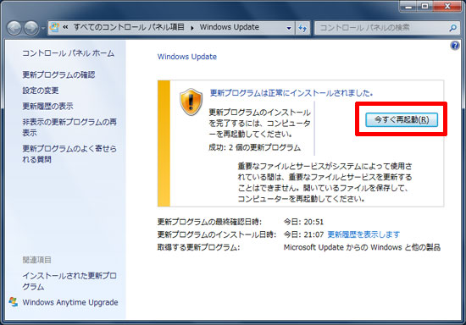Click the Windows Anytime Upgrade flag icon

(13, 302)
